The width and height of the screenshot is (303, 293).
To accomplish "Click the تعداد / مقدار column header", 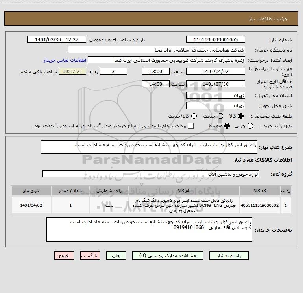I will pos(70,191).
